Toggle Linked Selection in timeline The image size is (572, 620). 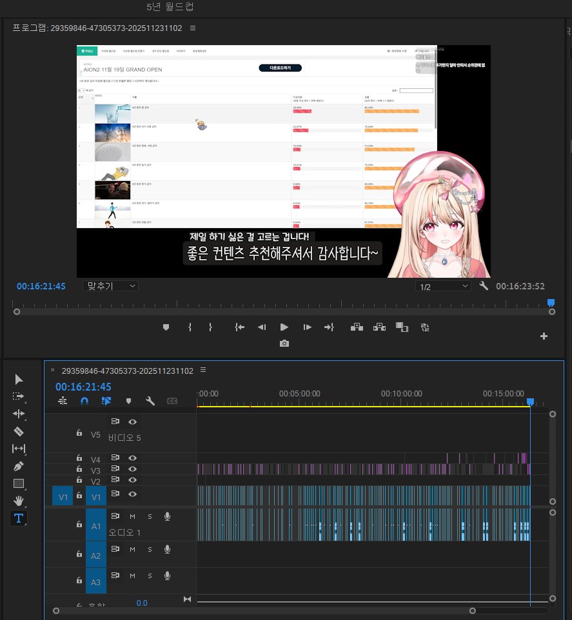point(106,401)
